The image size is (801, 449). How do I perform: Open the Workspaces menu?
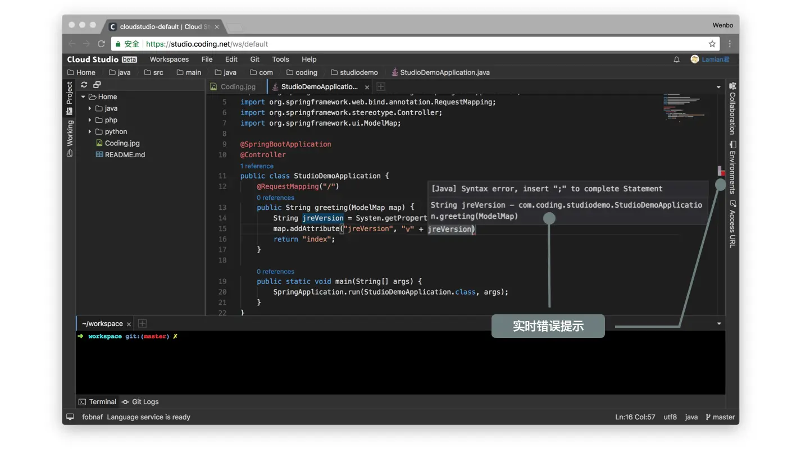tap(169, 59)
